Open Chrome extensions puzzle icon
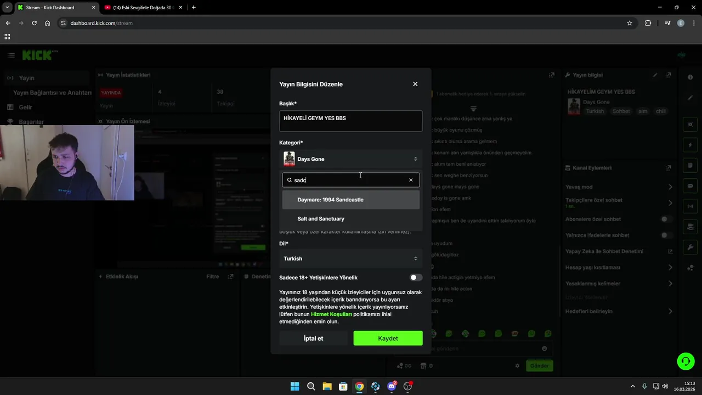 click(x=648, y=23)
